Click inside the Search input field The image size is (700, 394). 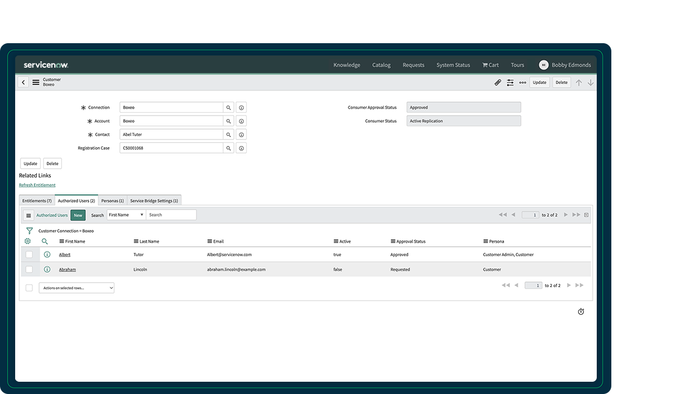[171, 215]
